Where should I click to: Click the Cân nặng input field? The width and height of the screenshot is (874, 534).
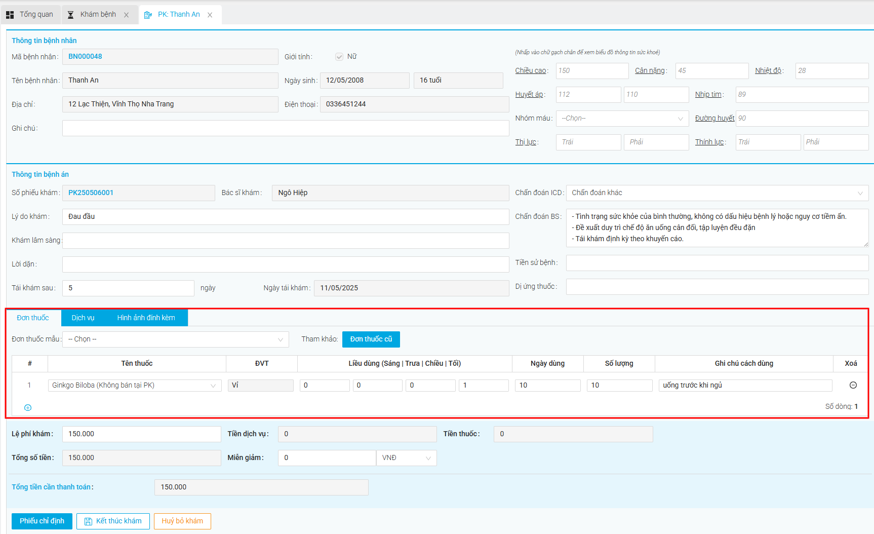(x=712, y=70)
